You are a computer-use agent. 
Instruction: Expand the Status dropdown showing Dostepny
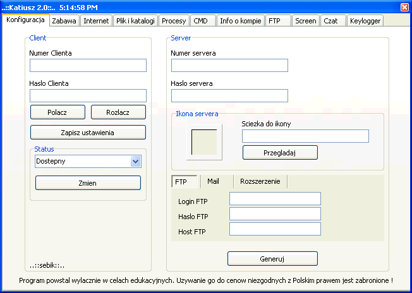point(135,161)
